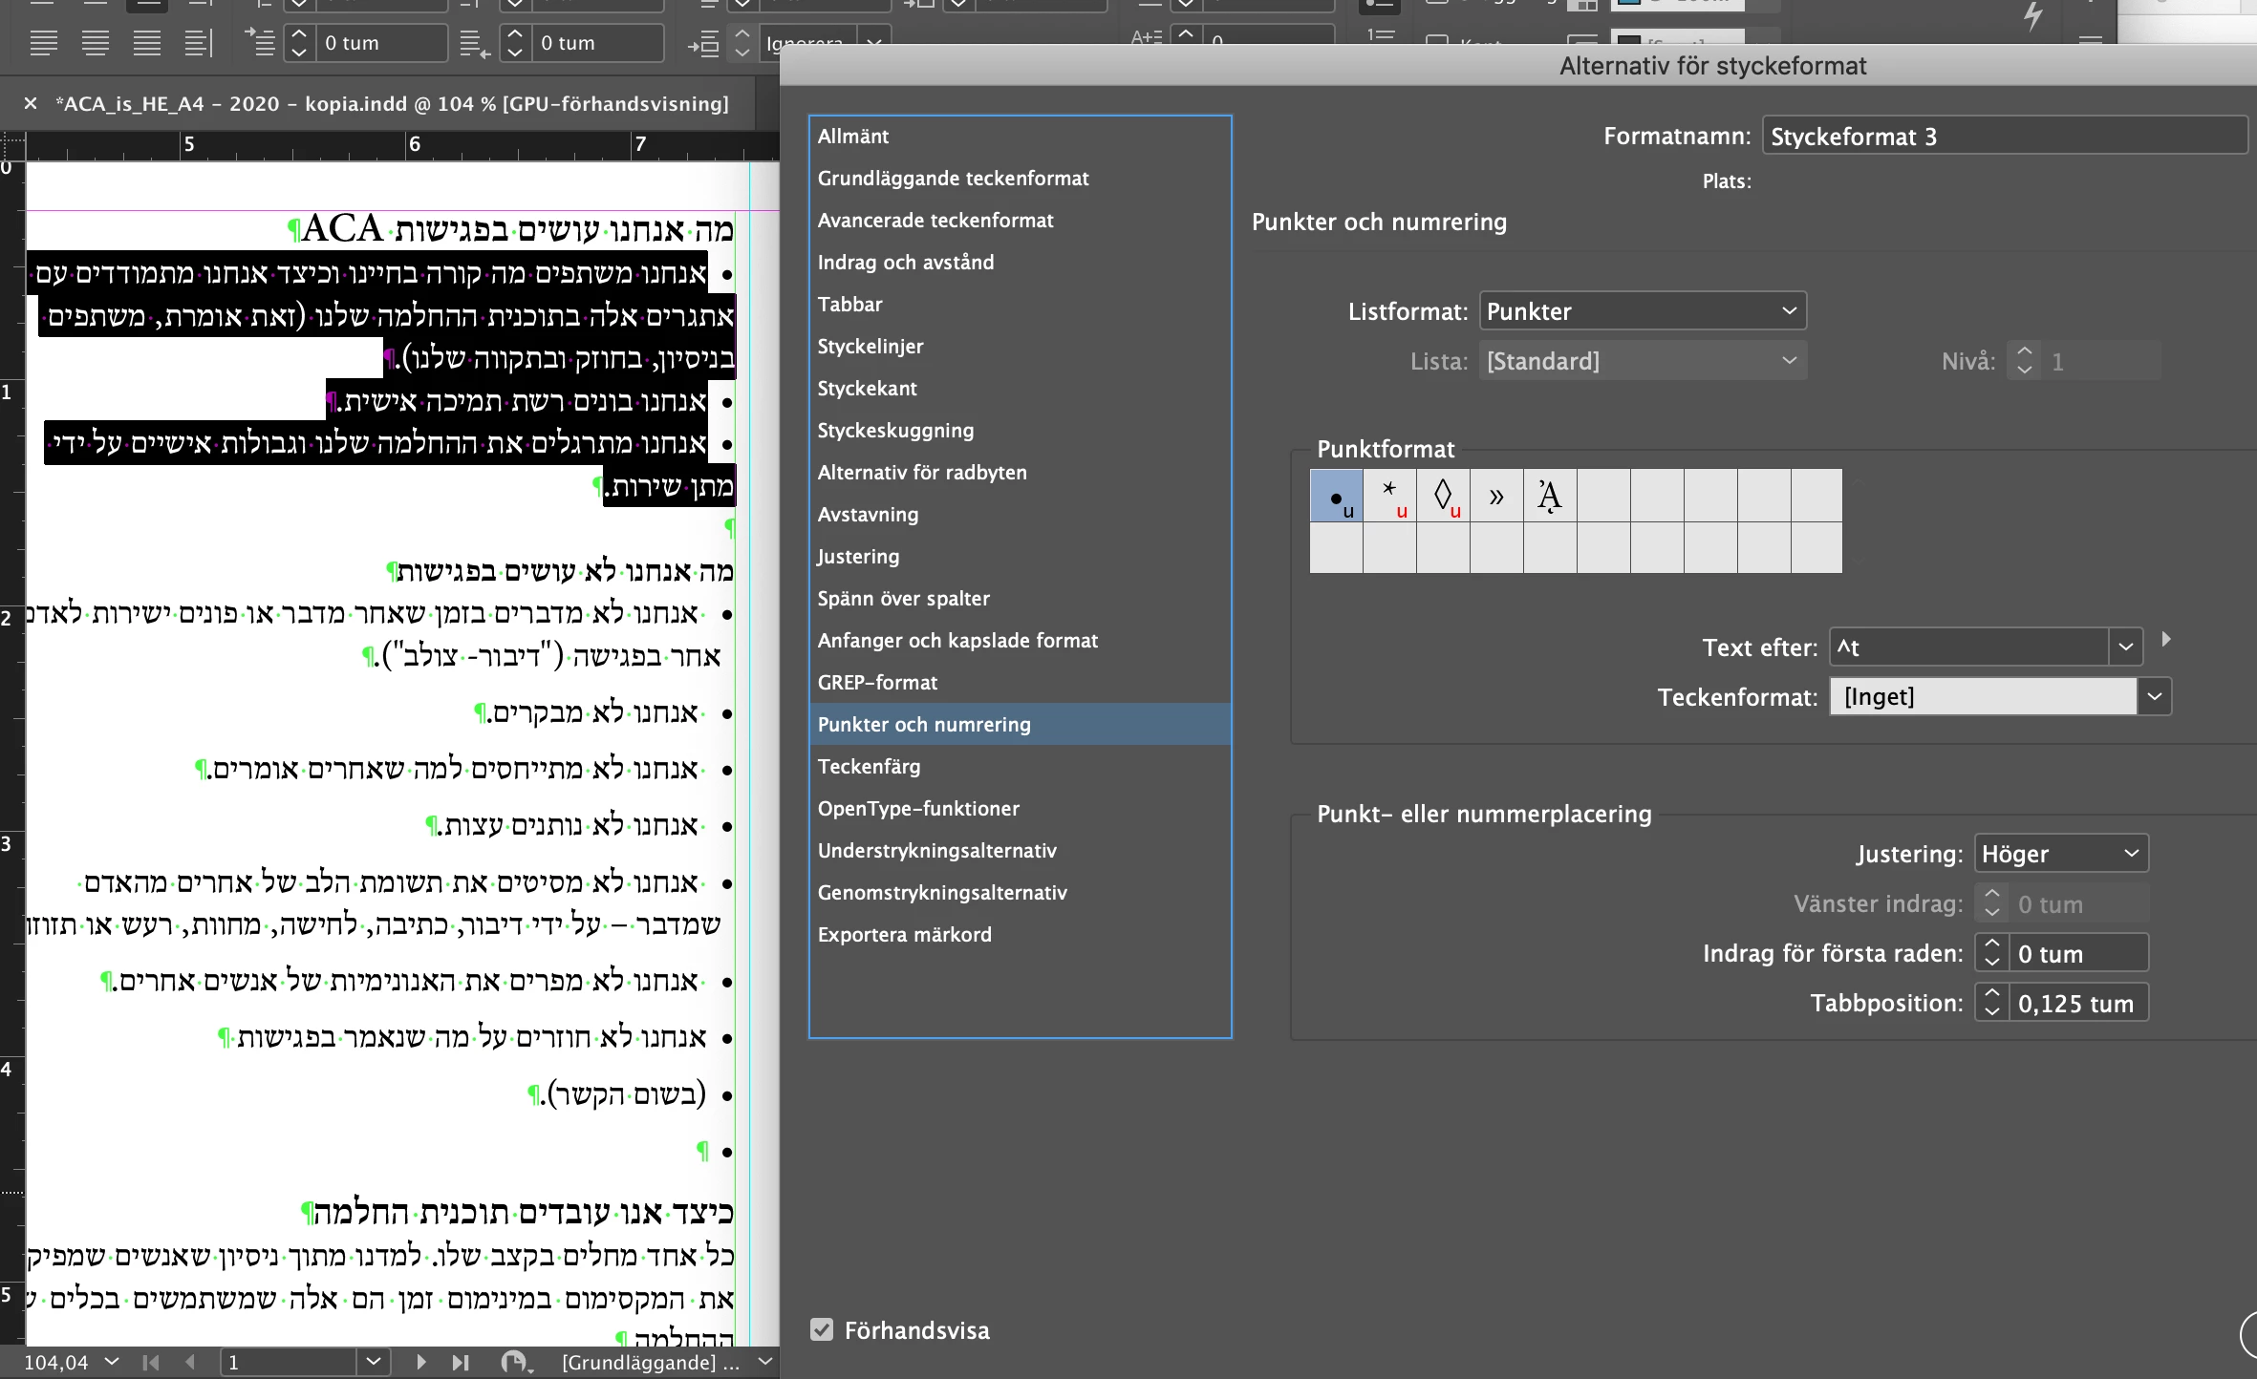Open the GREP-format category

[x=877, y=682]
